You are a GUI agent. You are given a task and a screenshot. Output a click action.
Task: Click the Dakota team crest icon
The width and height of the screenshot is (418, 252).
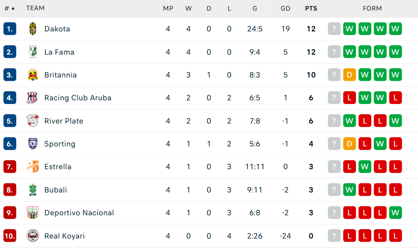click(x=33, y=29)
